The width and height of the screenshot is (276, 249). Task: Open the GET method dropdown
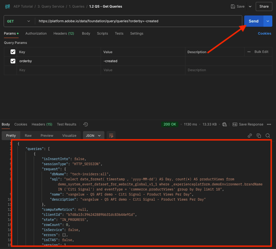(19, 21)
